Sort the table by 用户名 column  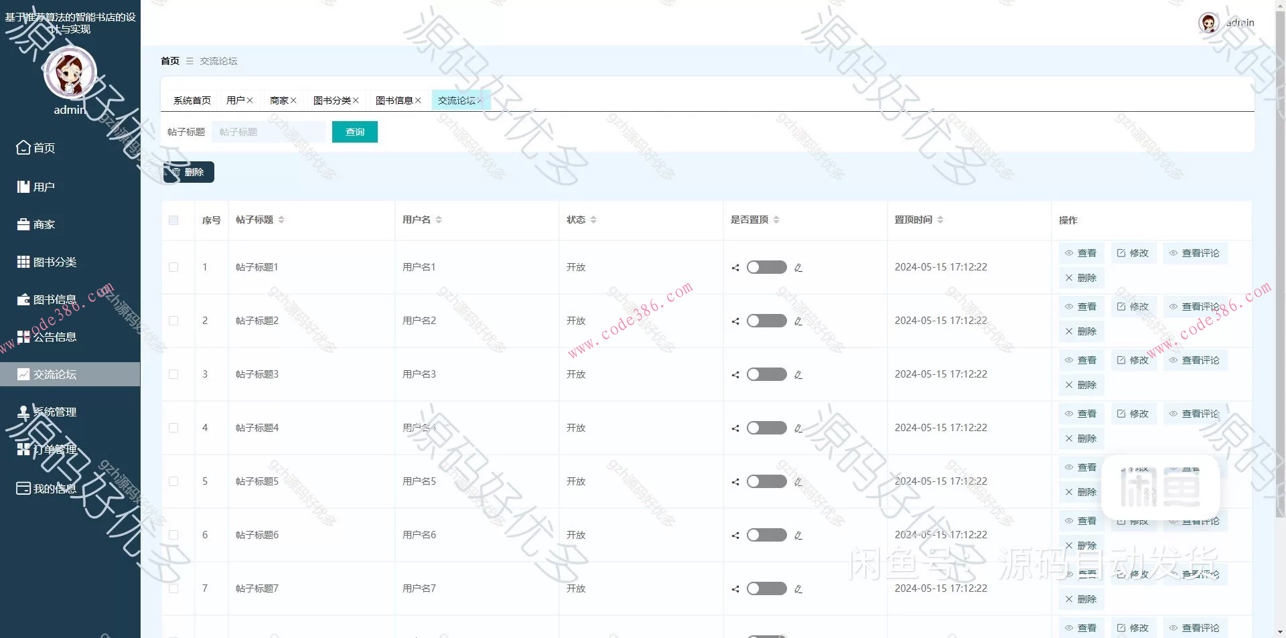point(439,220)
